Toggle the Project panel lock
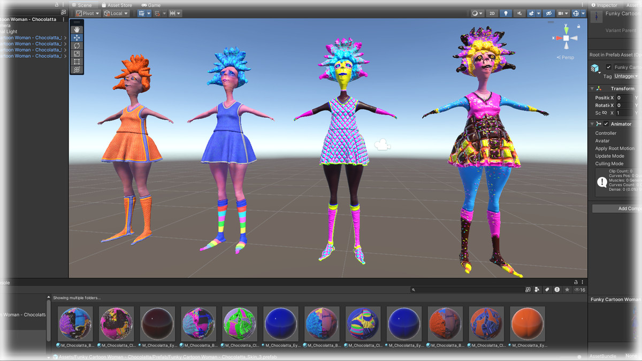This screenshot has height=361, width=642. pyautogui.click(x=576, y=282)
